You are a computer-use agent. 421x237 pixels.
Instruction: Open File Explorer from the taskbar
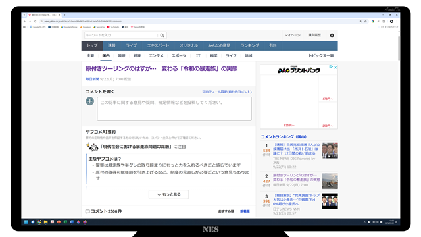[45, 222]
